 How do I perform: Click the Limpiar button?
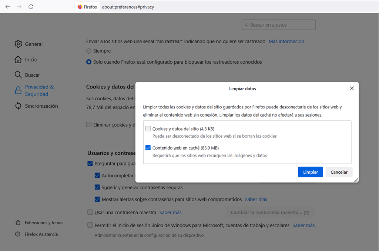311,172
